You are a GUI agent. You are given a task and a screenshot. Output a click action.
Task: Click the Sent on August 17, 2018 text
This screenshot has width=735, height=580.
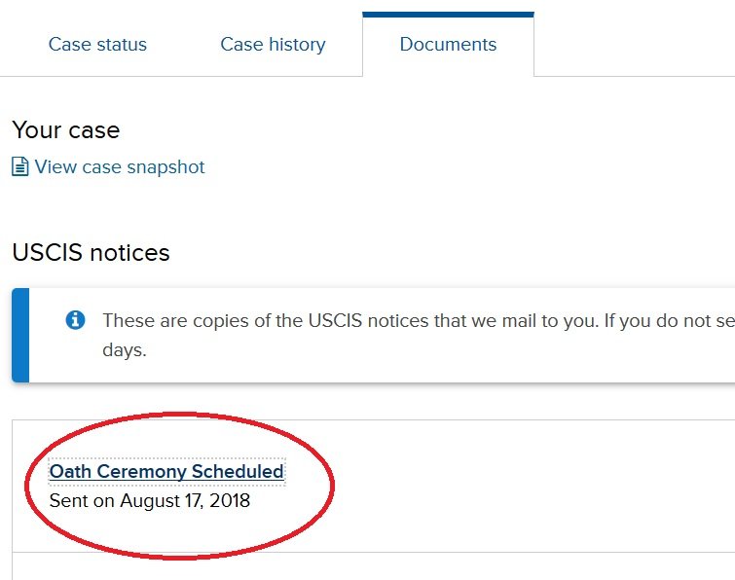tap(150, 500)
